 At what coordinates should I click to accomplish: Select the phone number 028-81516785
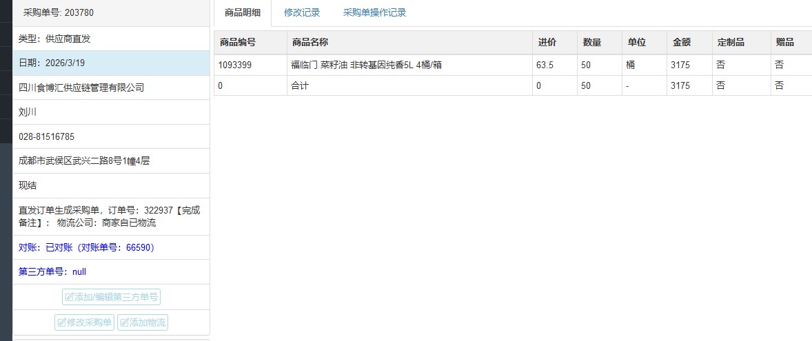(x=47, y=136)
